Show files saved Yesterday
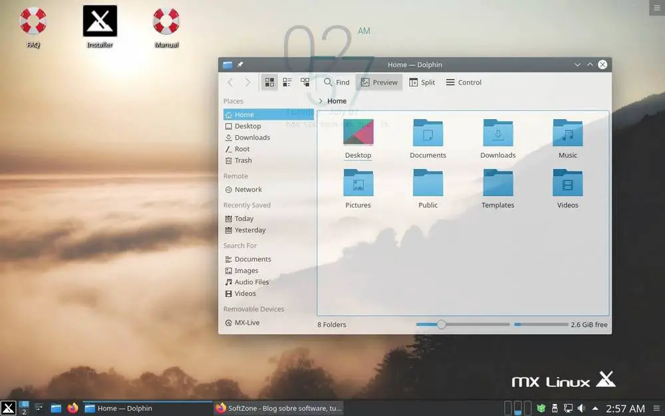665x416 pixels. 269,230
